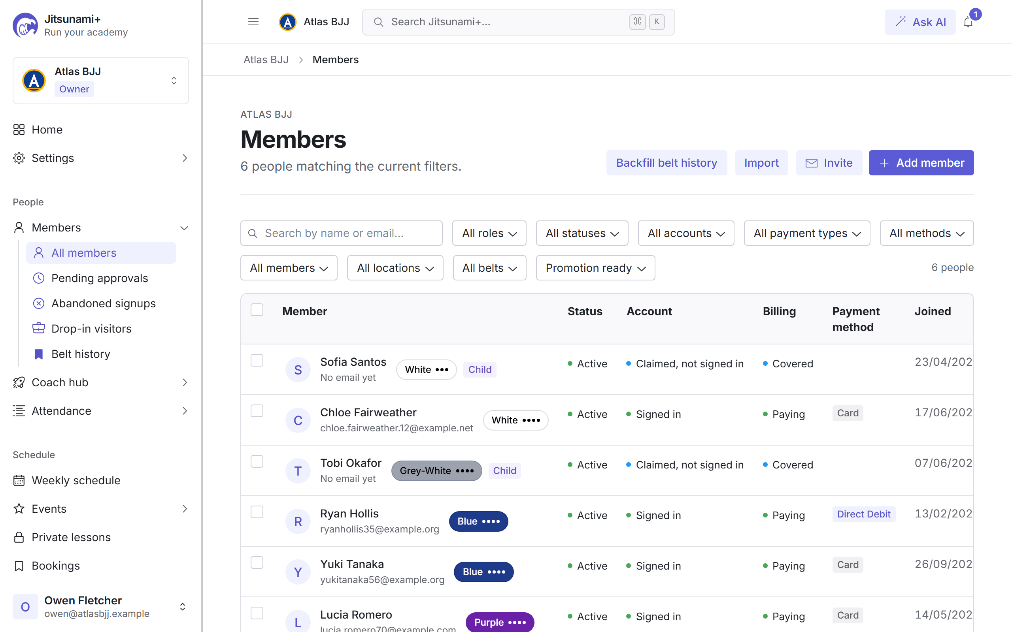Open the Promotion ready dropdown

click(x=595, y=268)
